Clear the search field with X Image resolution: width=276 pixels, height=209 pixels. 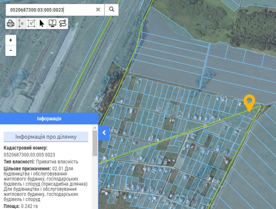pos(98,10)
